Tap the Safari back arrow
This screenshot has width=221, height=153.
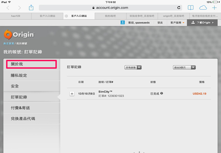click(x=8, y=8)
